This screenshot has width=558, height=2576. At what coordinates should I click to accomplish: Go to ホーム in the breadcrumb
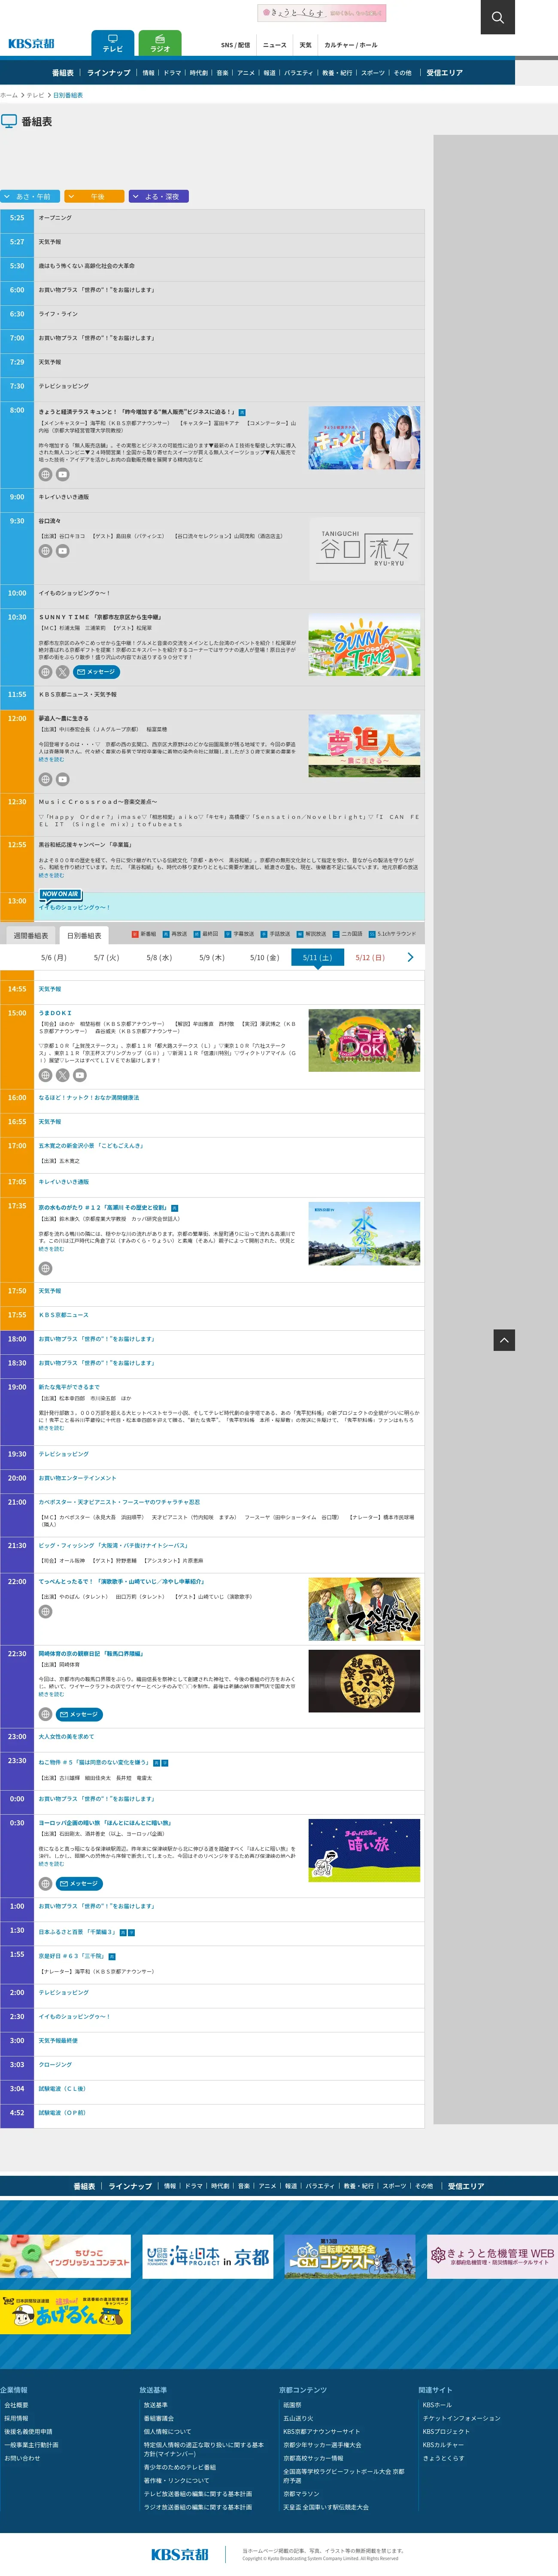[9, 95]
